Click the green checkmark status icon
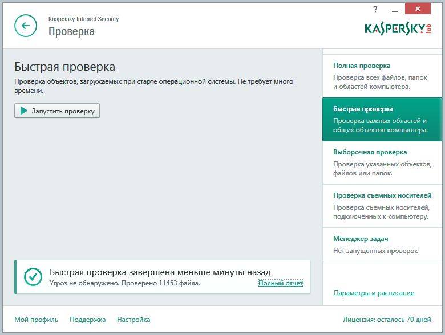 tap(33, 277)
